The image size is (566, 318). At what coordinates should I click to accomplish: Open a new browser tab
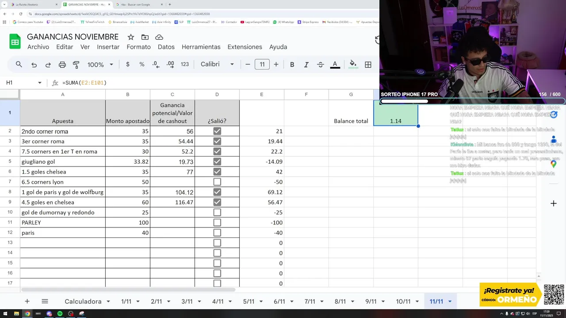pyautogui.click(x=169, y=4)
